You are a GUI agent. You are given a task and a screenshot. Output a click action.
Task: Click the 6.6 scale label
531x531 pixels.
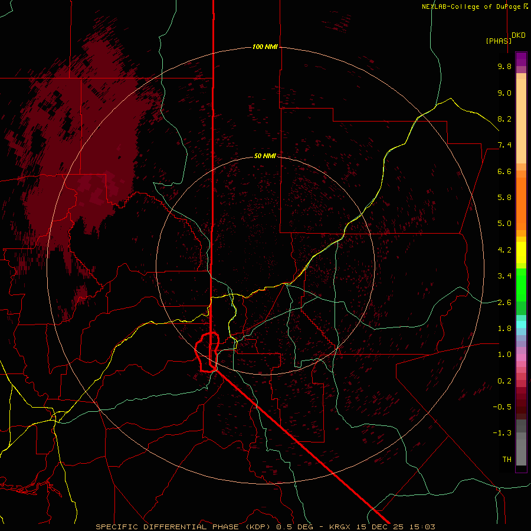pos(504,171)
